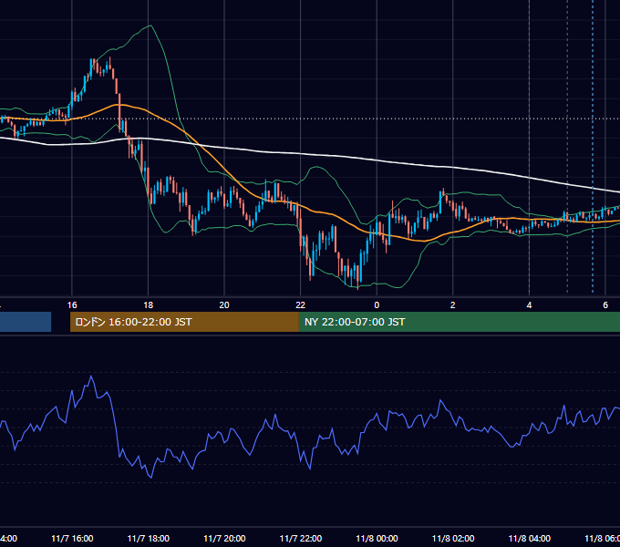Viewport: 620px width, 547px height.
Task: Click the 4 hour label on price chart axis
Action: click(529, 305)
